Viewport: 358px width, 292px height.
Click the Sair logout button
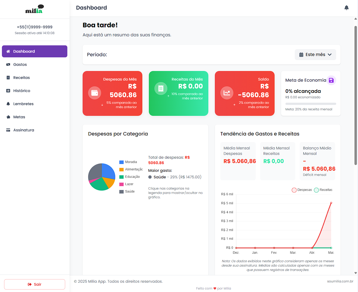(x=35, y=284)
